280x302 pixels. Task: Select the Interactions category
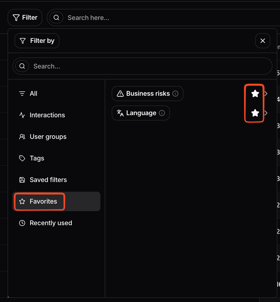click(x=56, y=115)
